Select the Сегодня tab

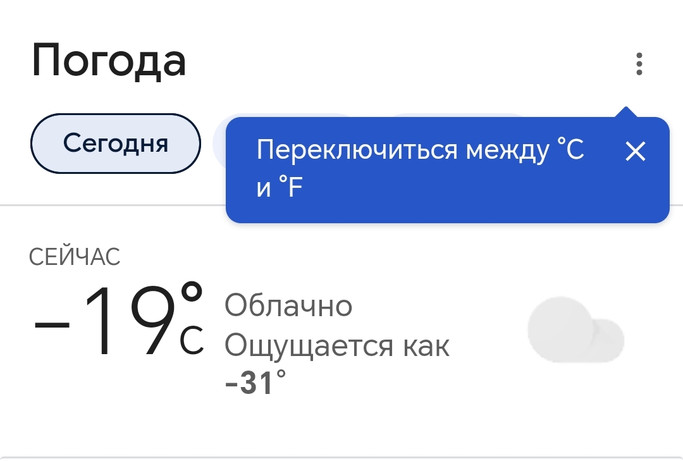click(116, 144)
